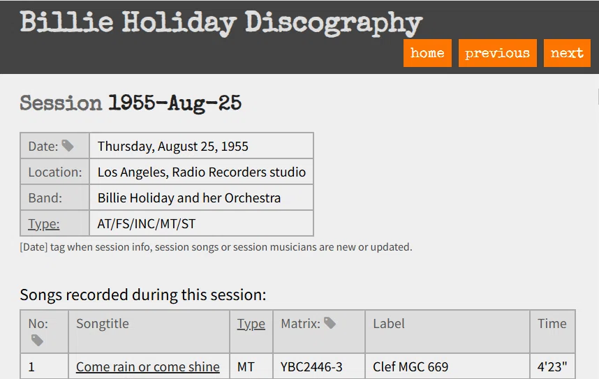The height and width of the screenshot is (379, 599).
Task: Click the tag icon beside Matrix header
Action: [330, 323]
